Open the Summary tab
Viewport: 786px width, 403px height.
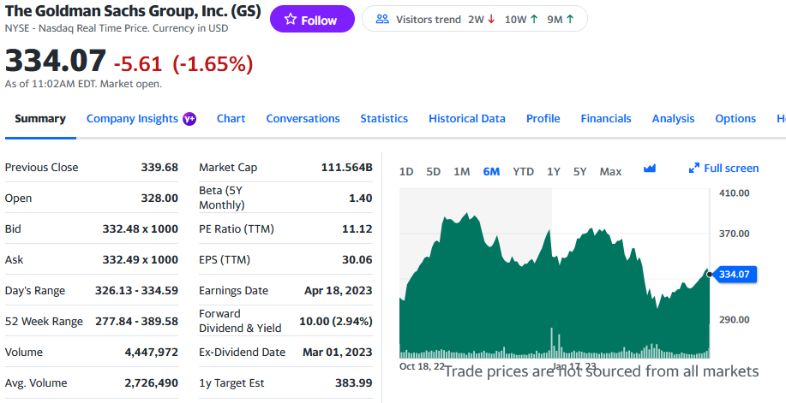point(40,119)
